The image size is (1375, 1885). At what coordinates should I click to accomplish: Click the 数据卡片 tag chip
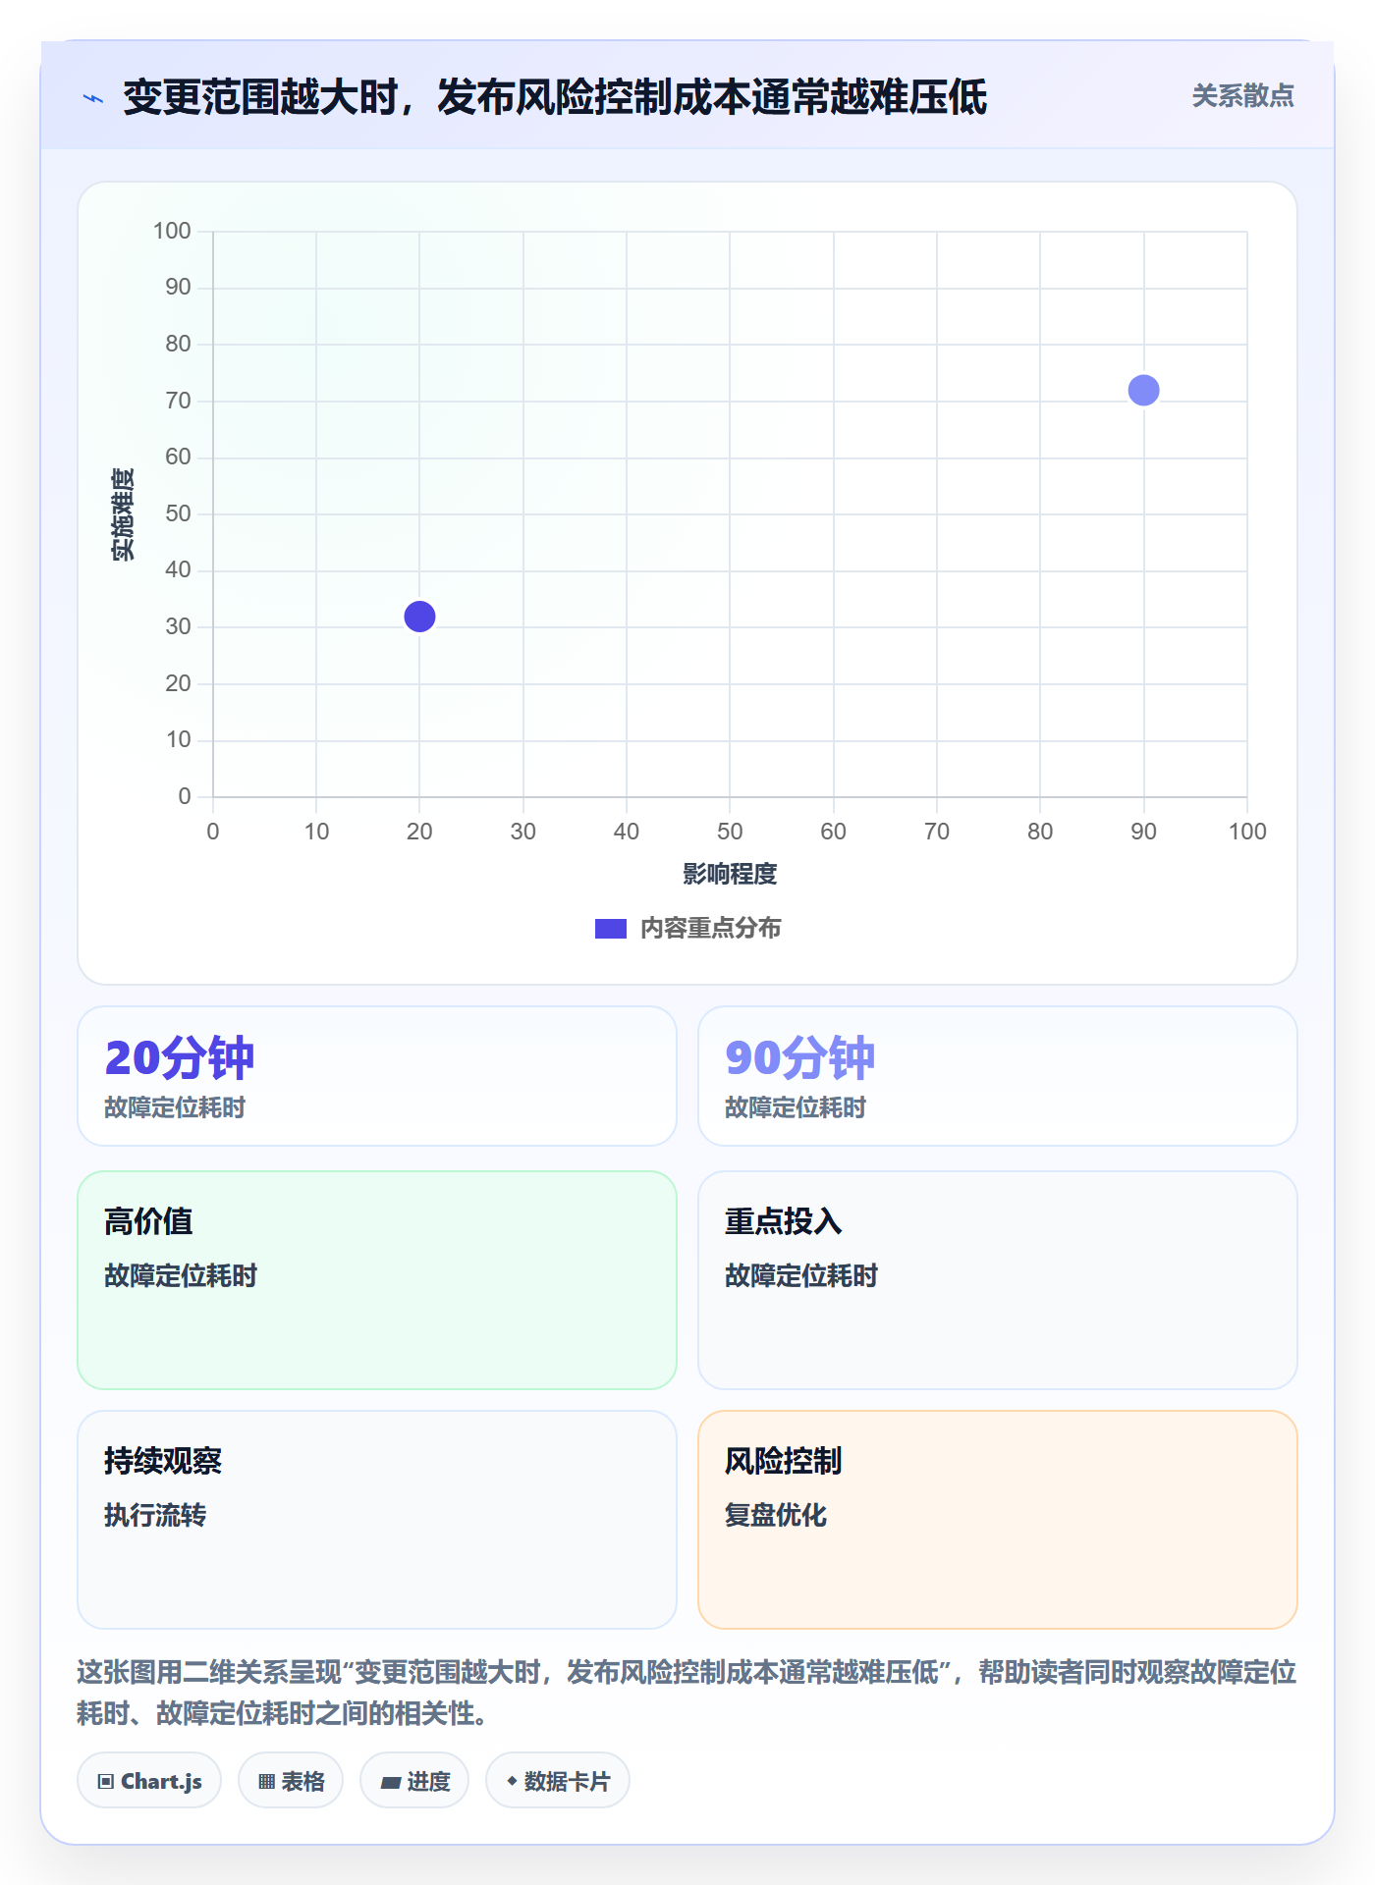click(558, 1780)
